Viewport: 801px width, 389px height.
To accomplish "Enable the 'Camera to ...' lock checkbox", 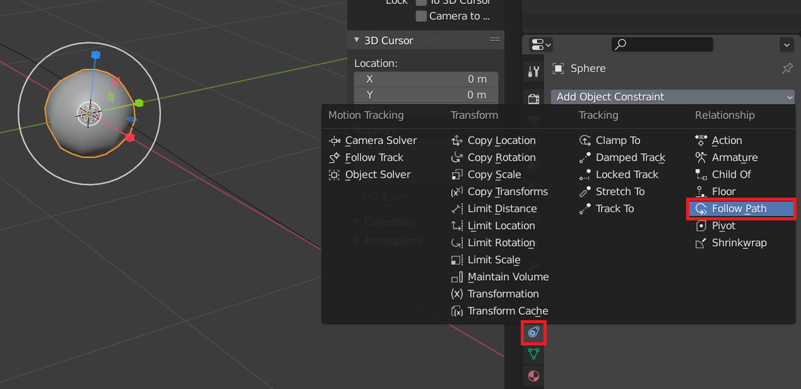I will point(421,16).
